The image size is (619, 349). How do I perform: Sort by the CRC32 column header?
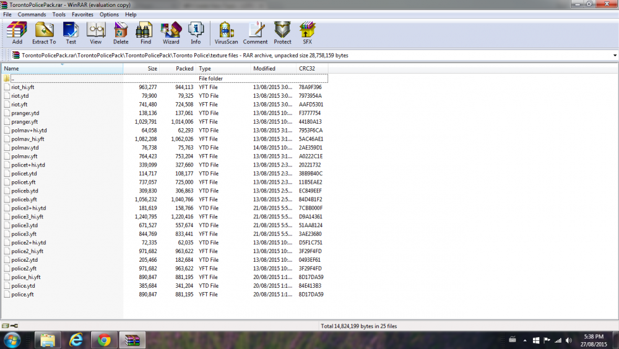(x=312, y=68)
